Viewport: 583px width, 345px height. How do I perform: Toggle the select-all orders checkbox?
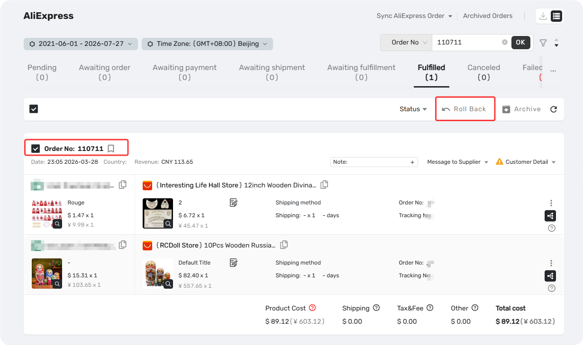[34, 109]
